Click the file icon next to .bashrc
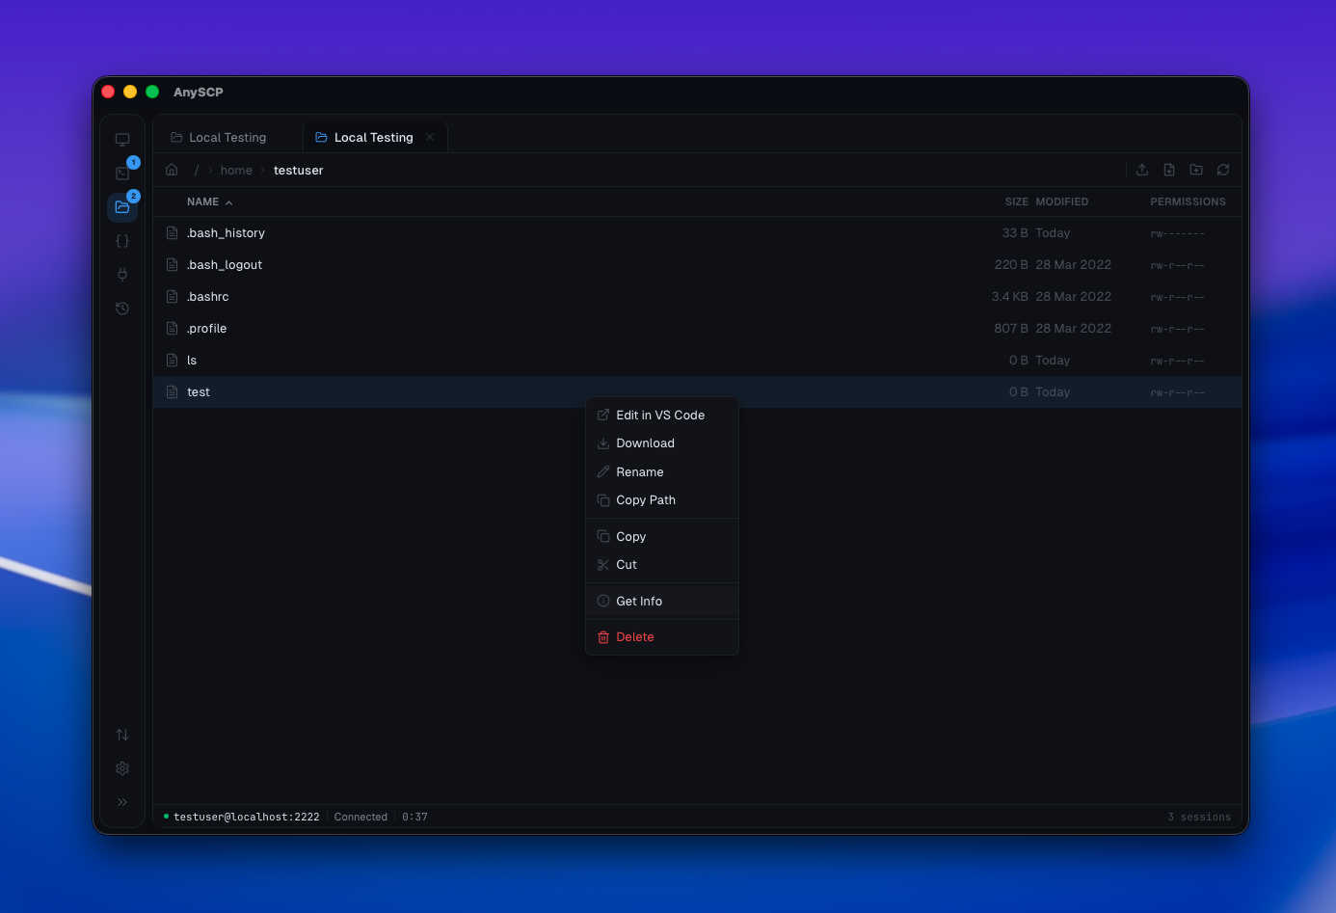Viewport: 1336px width, 913px height. click(x=172, y=297)
